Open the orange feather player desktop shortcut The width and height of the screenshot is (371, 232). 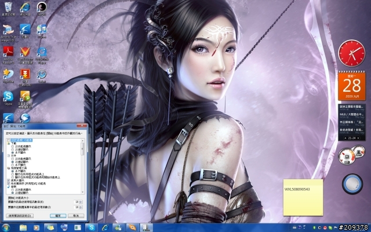click(x=25, y=99)
